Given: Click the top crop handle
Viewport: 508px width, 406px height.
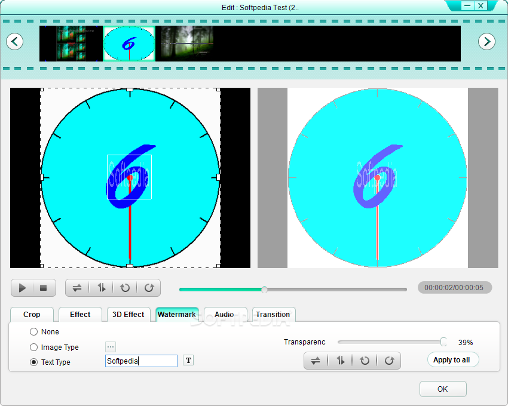Looking at the screenshot, I should pos(130,90).
